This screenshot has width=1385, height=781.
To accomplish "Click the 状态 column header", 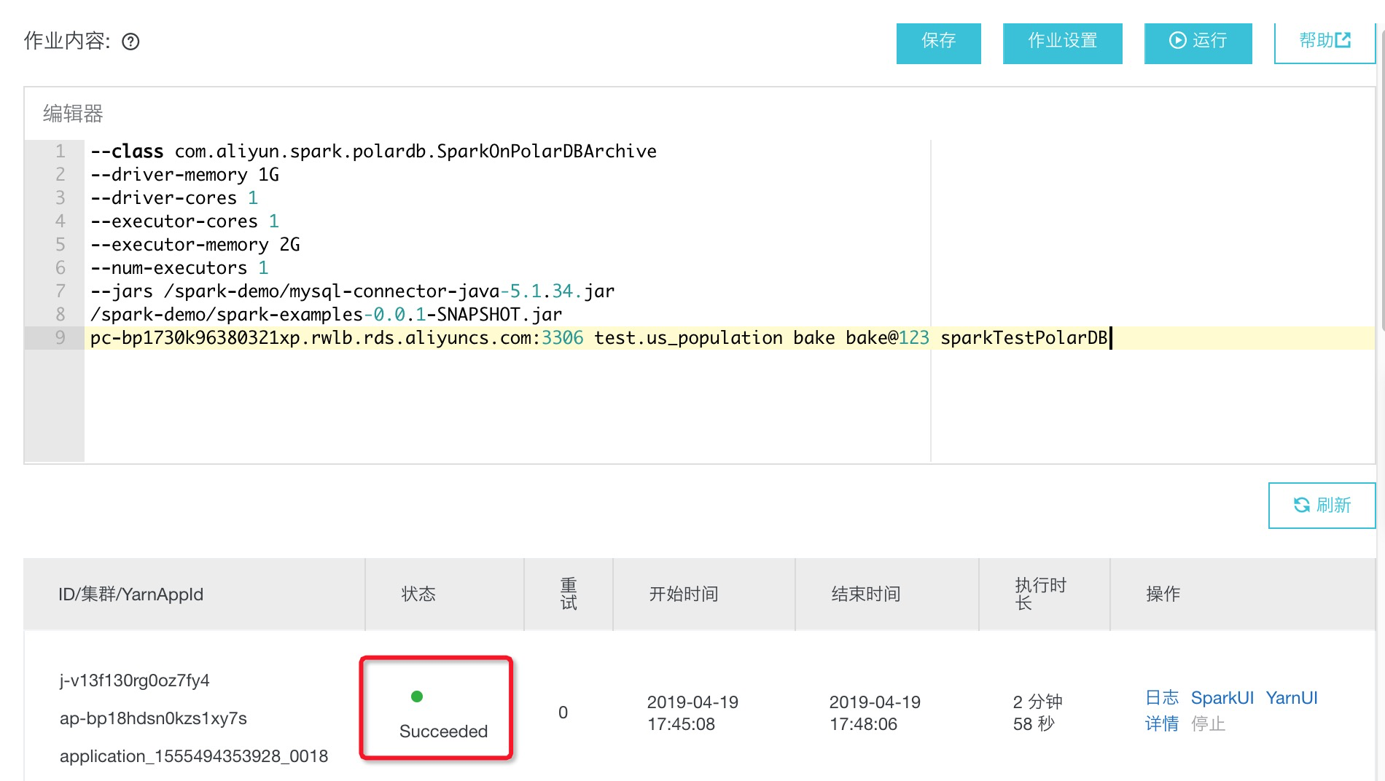I will pos(418,594).
